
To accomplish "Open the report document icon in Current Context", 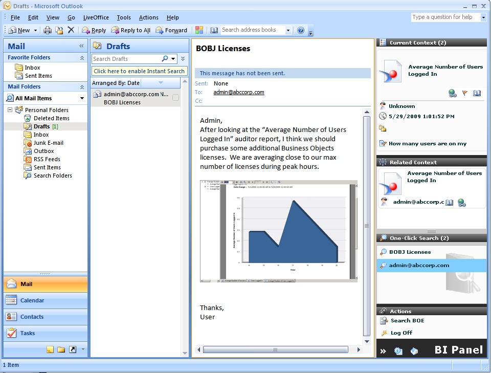I will (x=390, y=72).
